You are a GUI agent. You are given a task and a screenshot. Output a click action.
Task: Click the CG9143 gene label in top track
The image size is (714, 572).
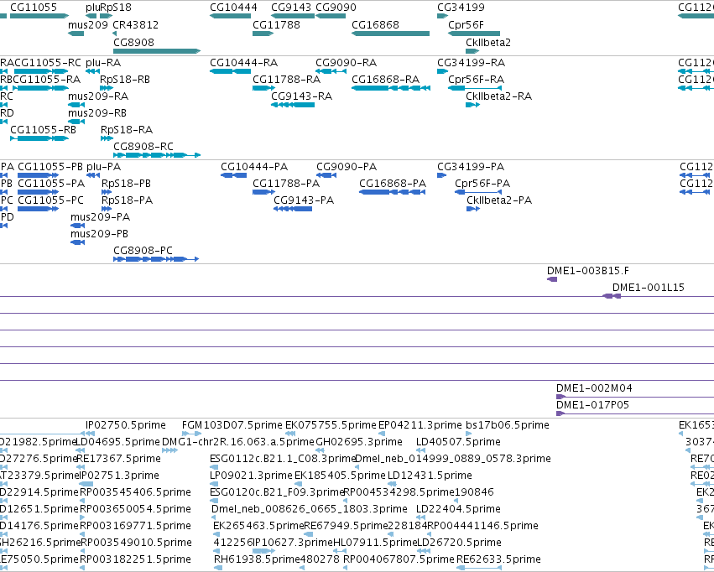coord(291,8)
